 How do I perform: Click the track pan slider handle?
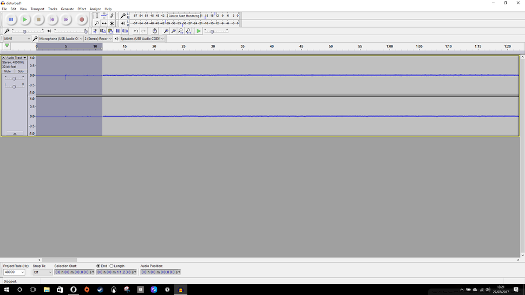coord(14,86)
